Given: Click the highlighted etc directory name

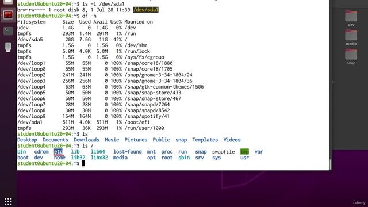Looking at the screenshot, I should click(x=58, y=152).
